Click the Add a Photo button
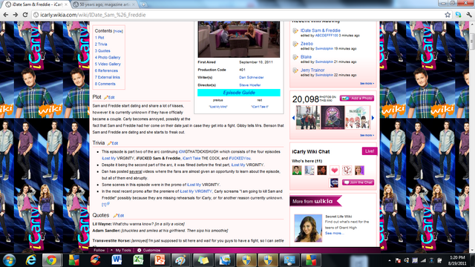 coord(357,98)
